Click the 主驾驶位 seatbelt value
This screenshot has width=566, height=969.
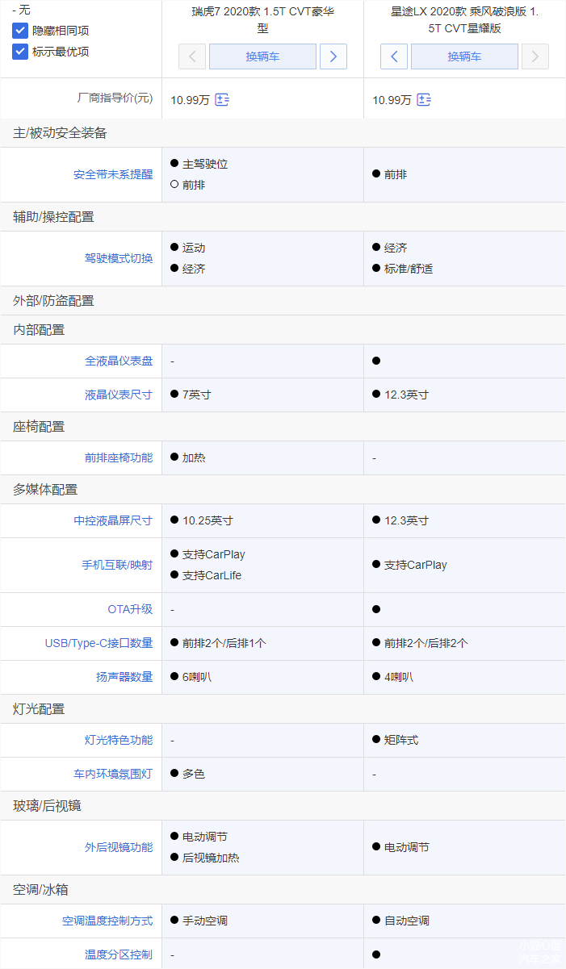point(205,164)
